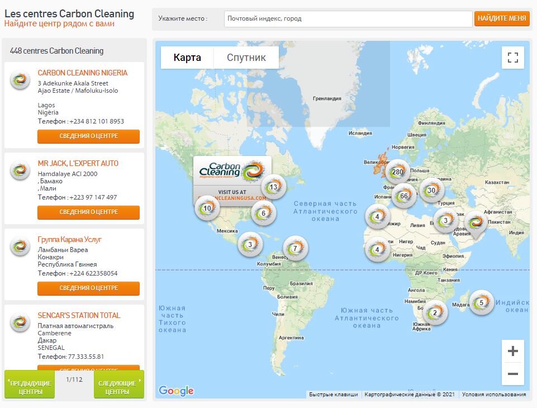537x408 pixels.
Task: Click НАЙДИТЕ МЕНЯ button
Action: click(502, 18)
